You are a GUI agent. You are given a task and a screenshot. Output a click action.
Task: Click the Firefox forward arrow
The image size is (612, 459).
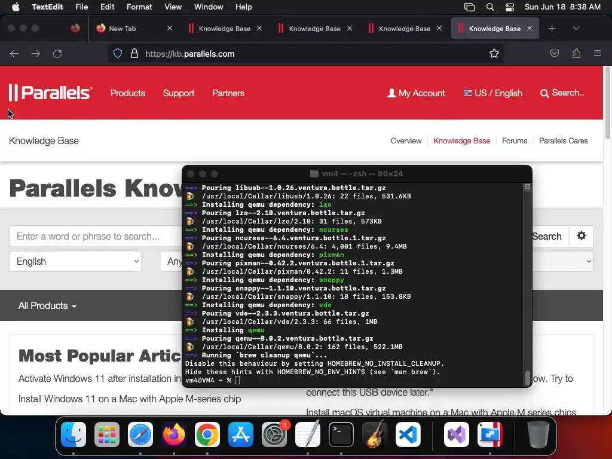point(35,53)
